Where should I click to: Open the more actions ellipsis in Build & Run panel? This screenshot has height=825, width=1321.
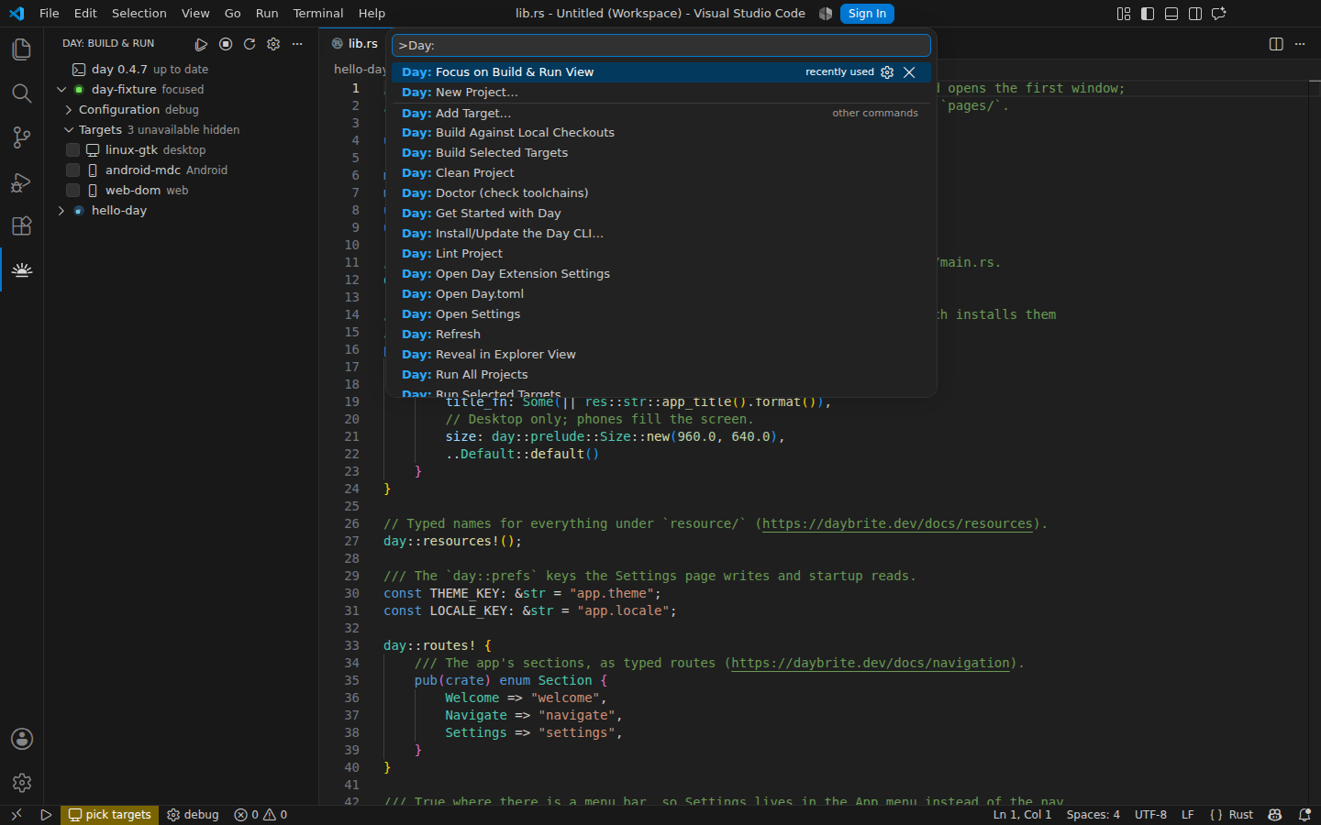(x=297, y=44)
